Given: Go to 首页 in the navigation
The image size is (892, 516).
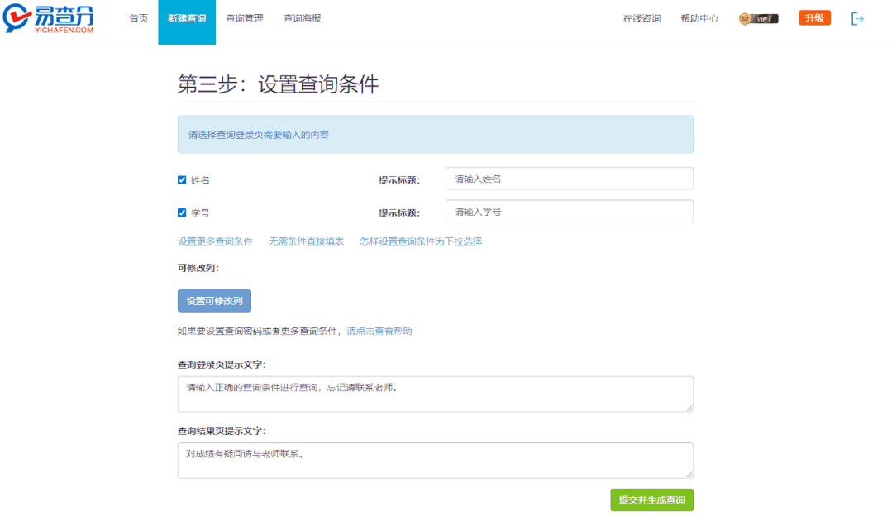Looking at the screenshot, I should (x=138, y=18).
